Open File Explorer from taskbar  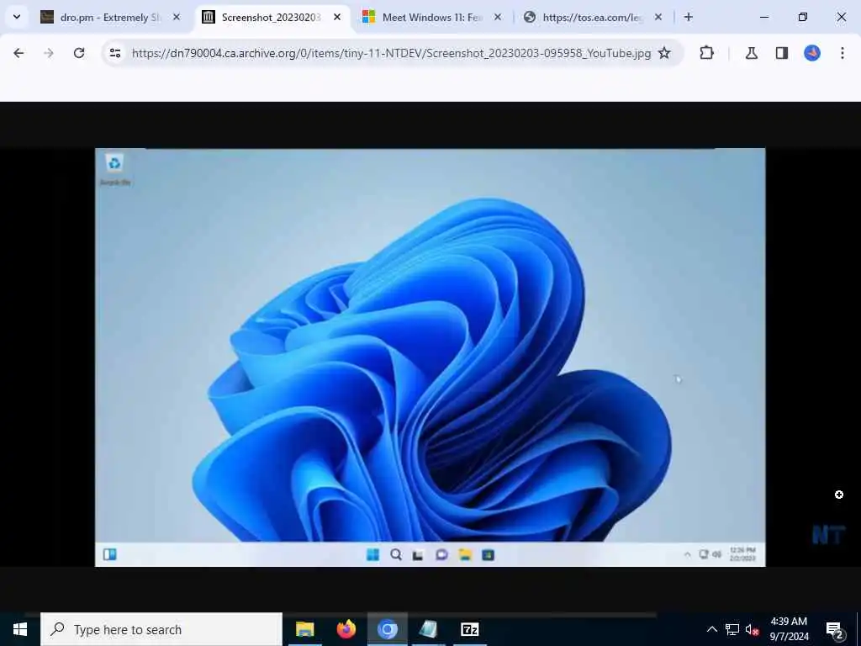pyautogui.click(x=304, y=629)
